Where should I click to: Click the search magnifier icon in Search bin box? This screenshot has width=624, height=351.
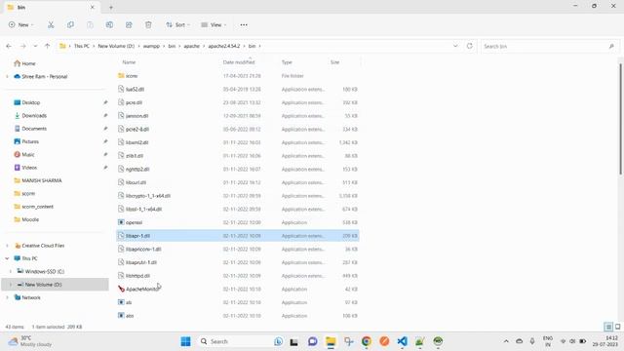611,46
